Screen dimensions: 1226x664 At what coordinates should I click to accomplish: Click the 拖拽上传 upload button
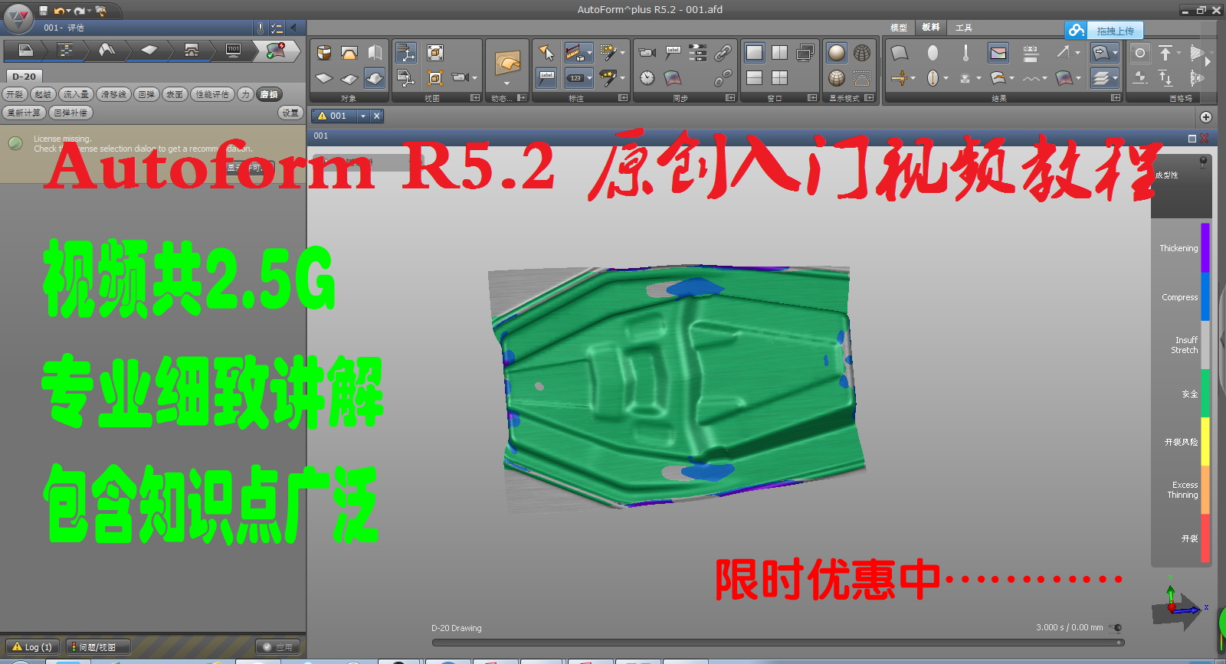[x=1115, y=31]
